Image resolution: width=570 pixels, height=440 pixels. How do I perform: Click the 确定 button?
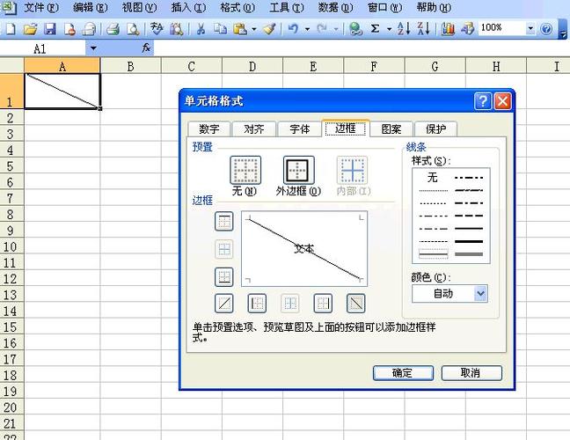point(403,373)
